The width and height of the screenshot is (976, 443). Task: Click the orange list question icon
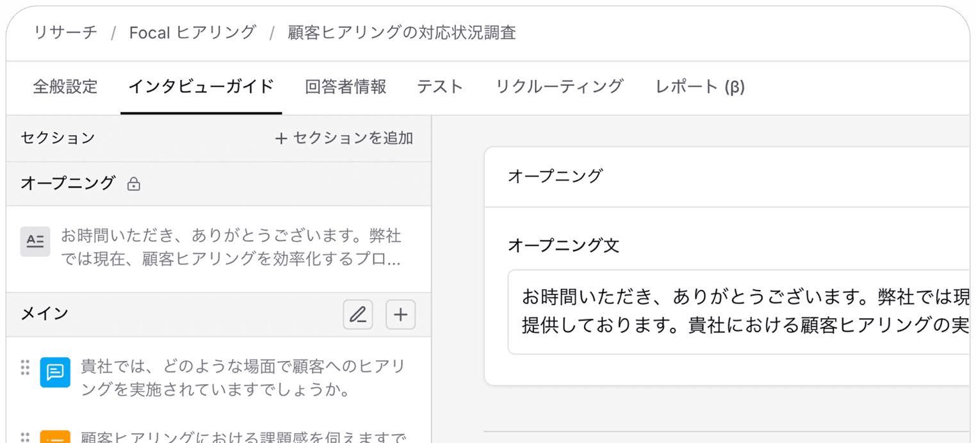tap(55, 437)
